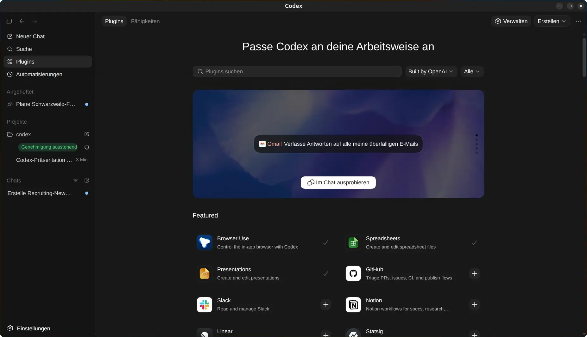Toggle Spreadsheets installed checkmark
Screen dimensions: 587x337
[x=474, y=242]
